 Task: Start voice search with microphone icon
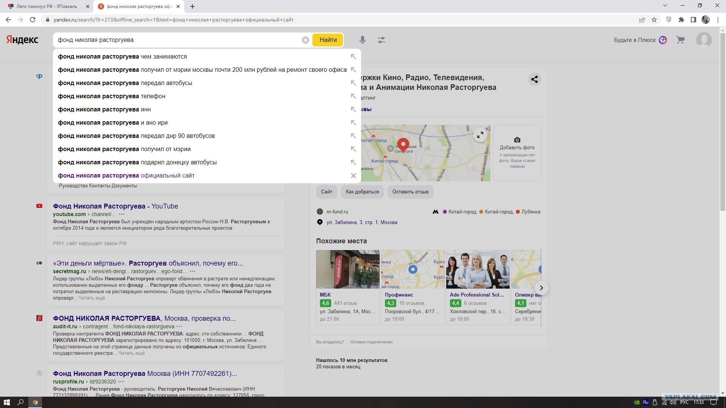click(363, 40)
